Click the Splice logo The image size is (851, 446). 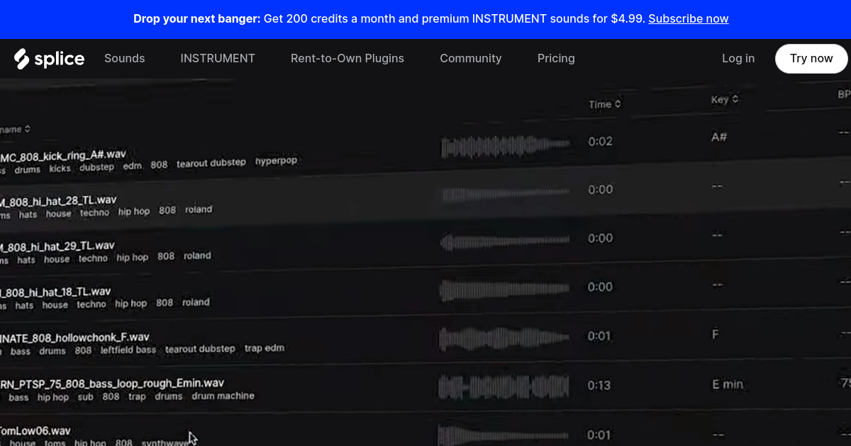tap(49, 59)
